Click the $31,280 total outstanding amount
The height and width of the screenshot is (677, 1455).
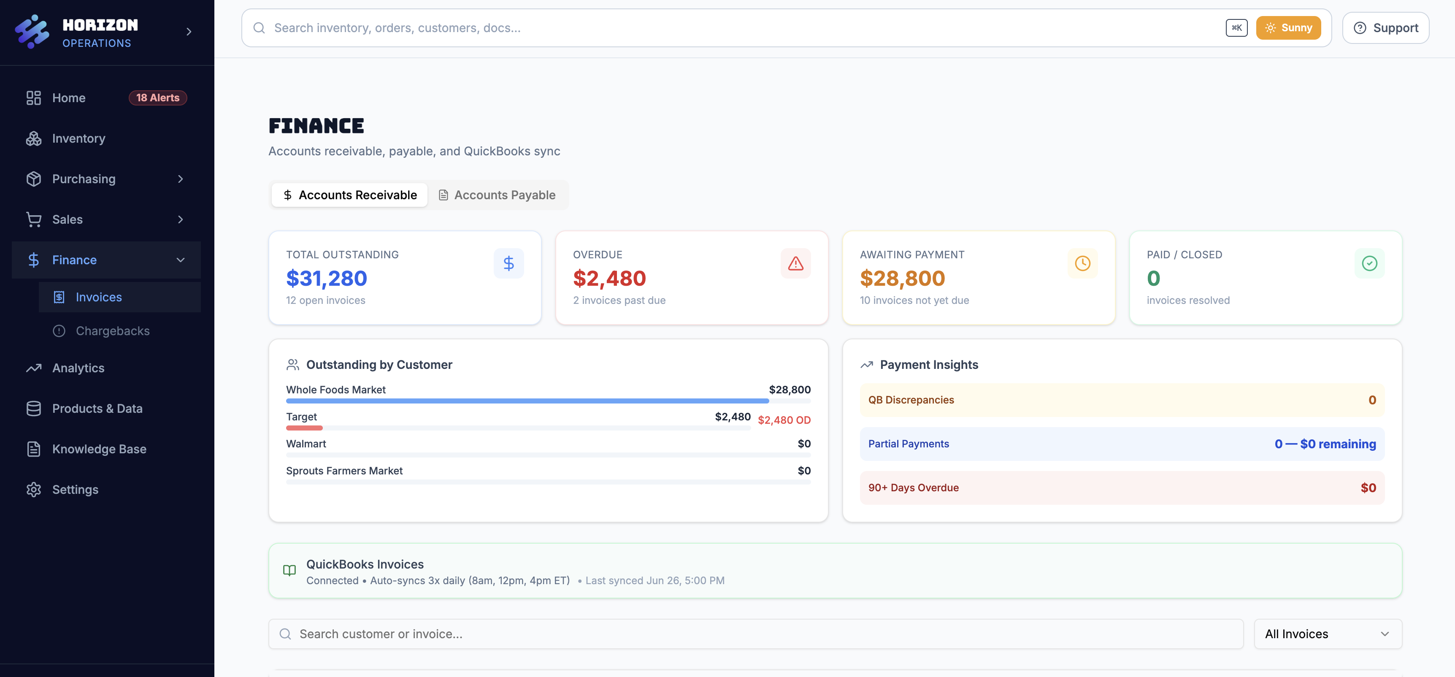[x=327, y=278]
